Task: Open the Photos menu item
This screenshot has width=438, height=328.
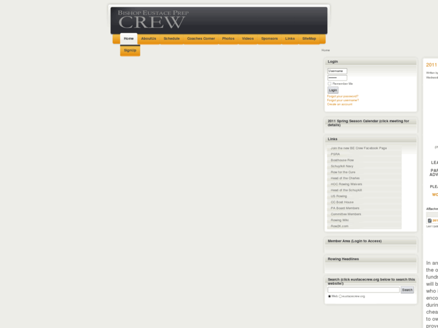Action: 228,39
